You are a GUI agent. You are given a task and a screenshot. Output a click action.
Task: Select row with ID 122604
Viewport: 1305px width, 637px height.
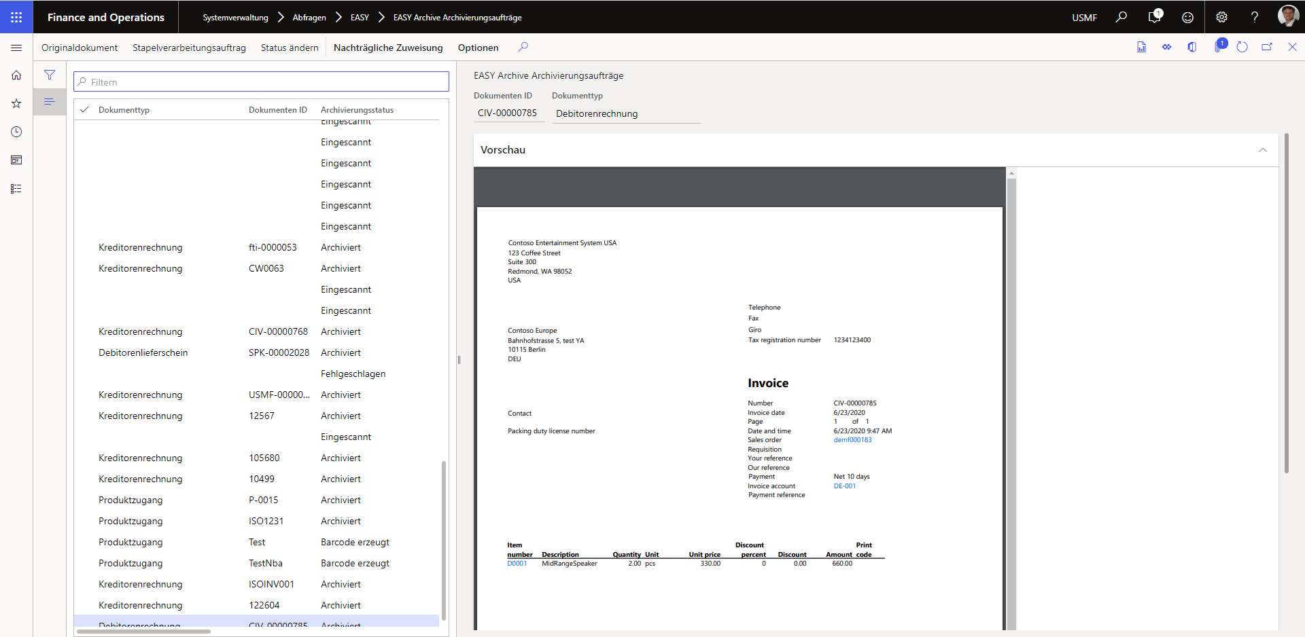[x=256, y=605]
